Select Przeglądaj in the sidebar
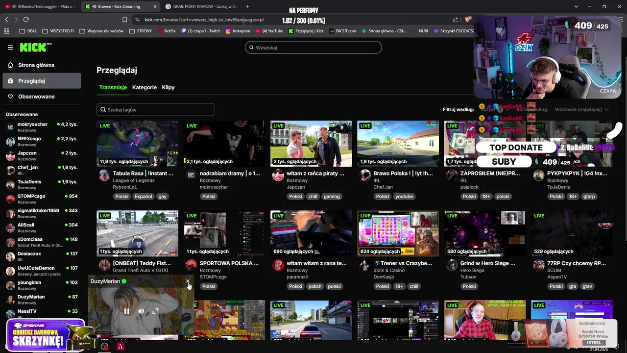Viewport: 627px width, 353px height. 42,81
